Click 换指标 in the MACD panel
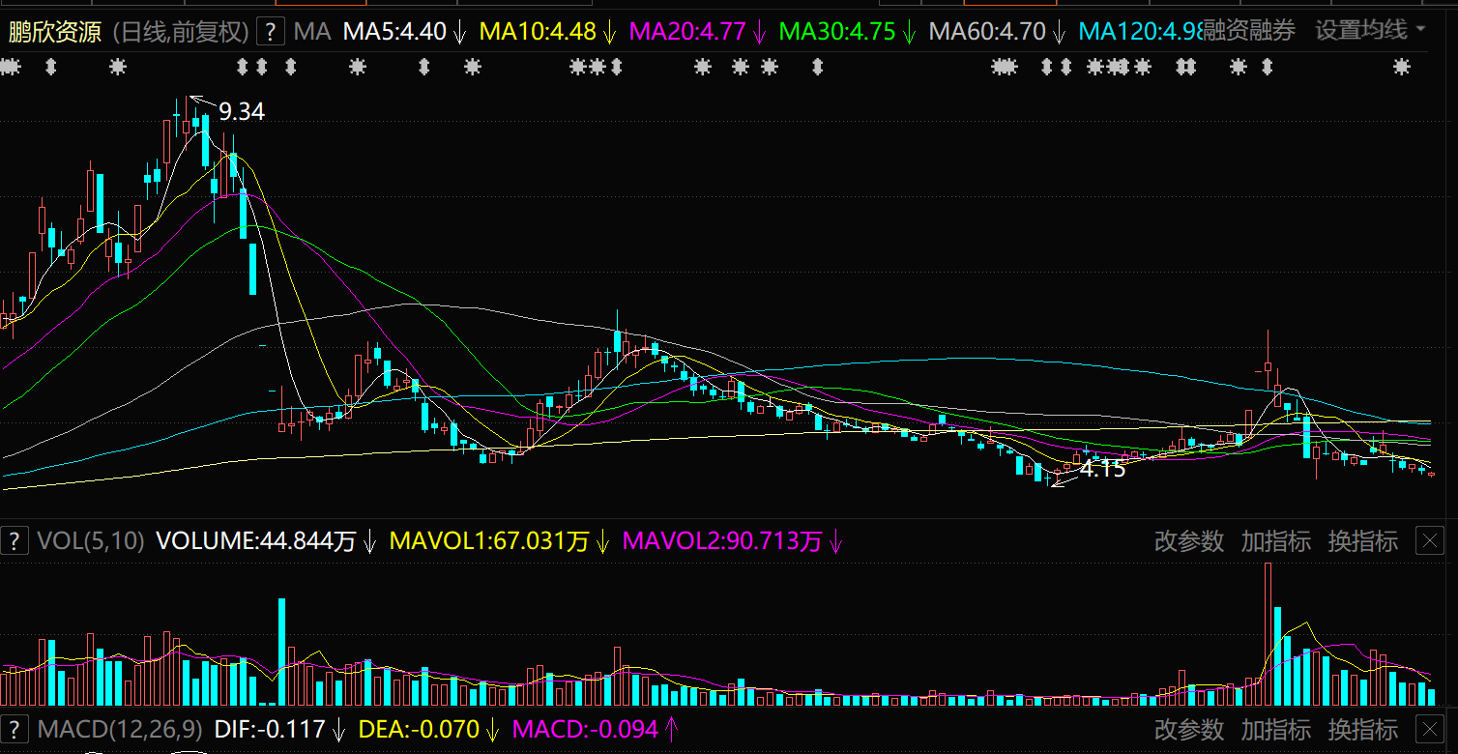The width and height of the screenshot is (1458, 754). (x=1362, y=729)
